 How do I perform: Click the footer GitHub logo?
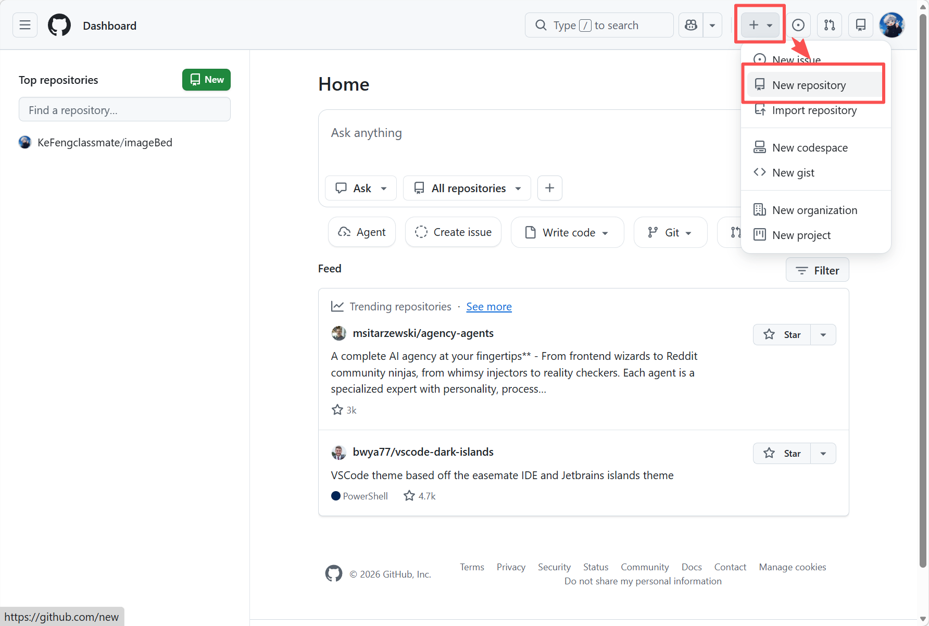(334, 573)
